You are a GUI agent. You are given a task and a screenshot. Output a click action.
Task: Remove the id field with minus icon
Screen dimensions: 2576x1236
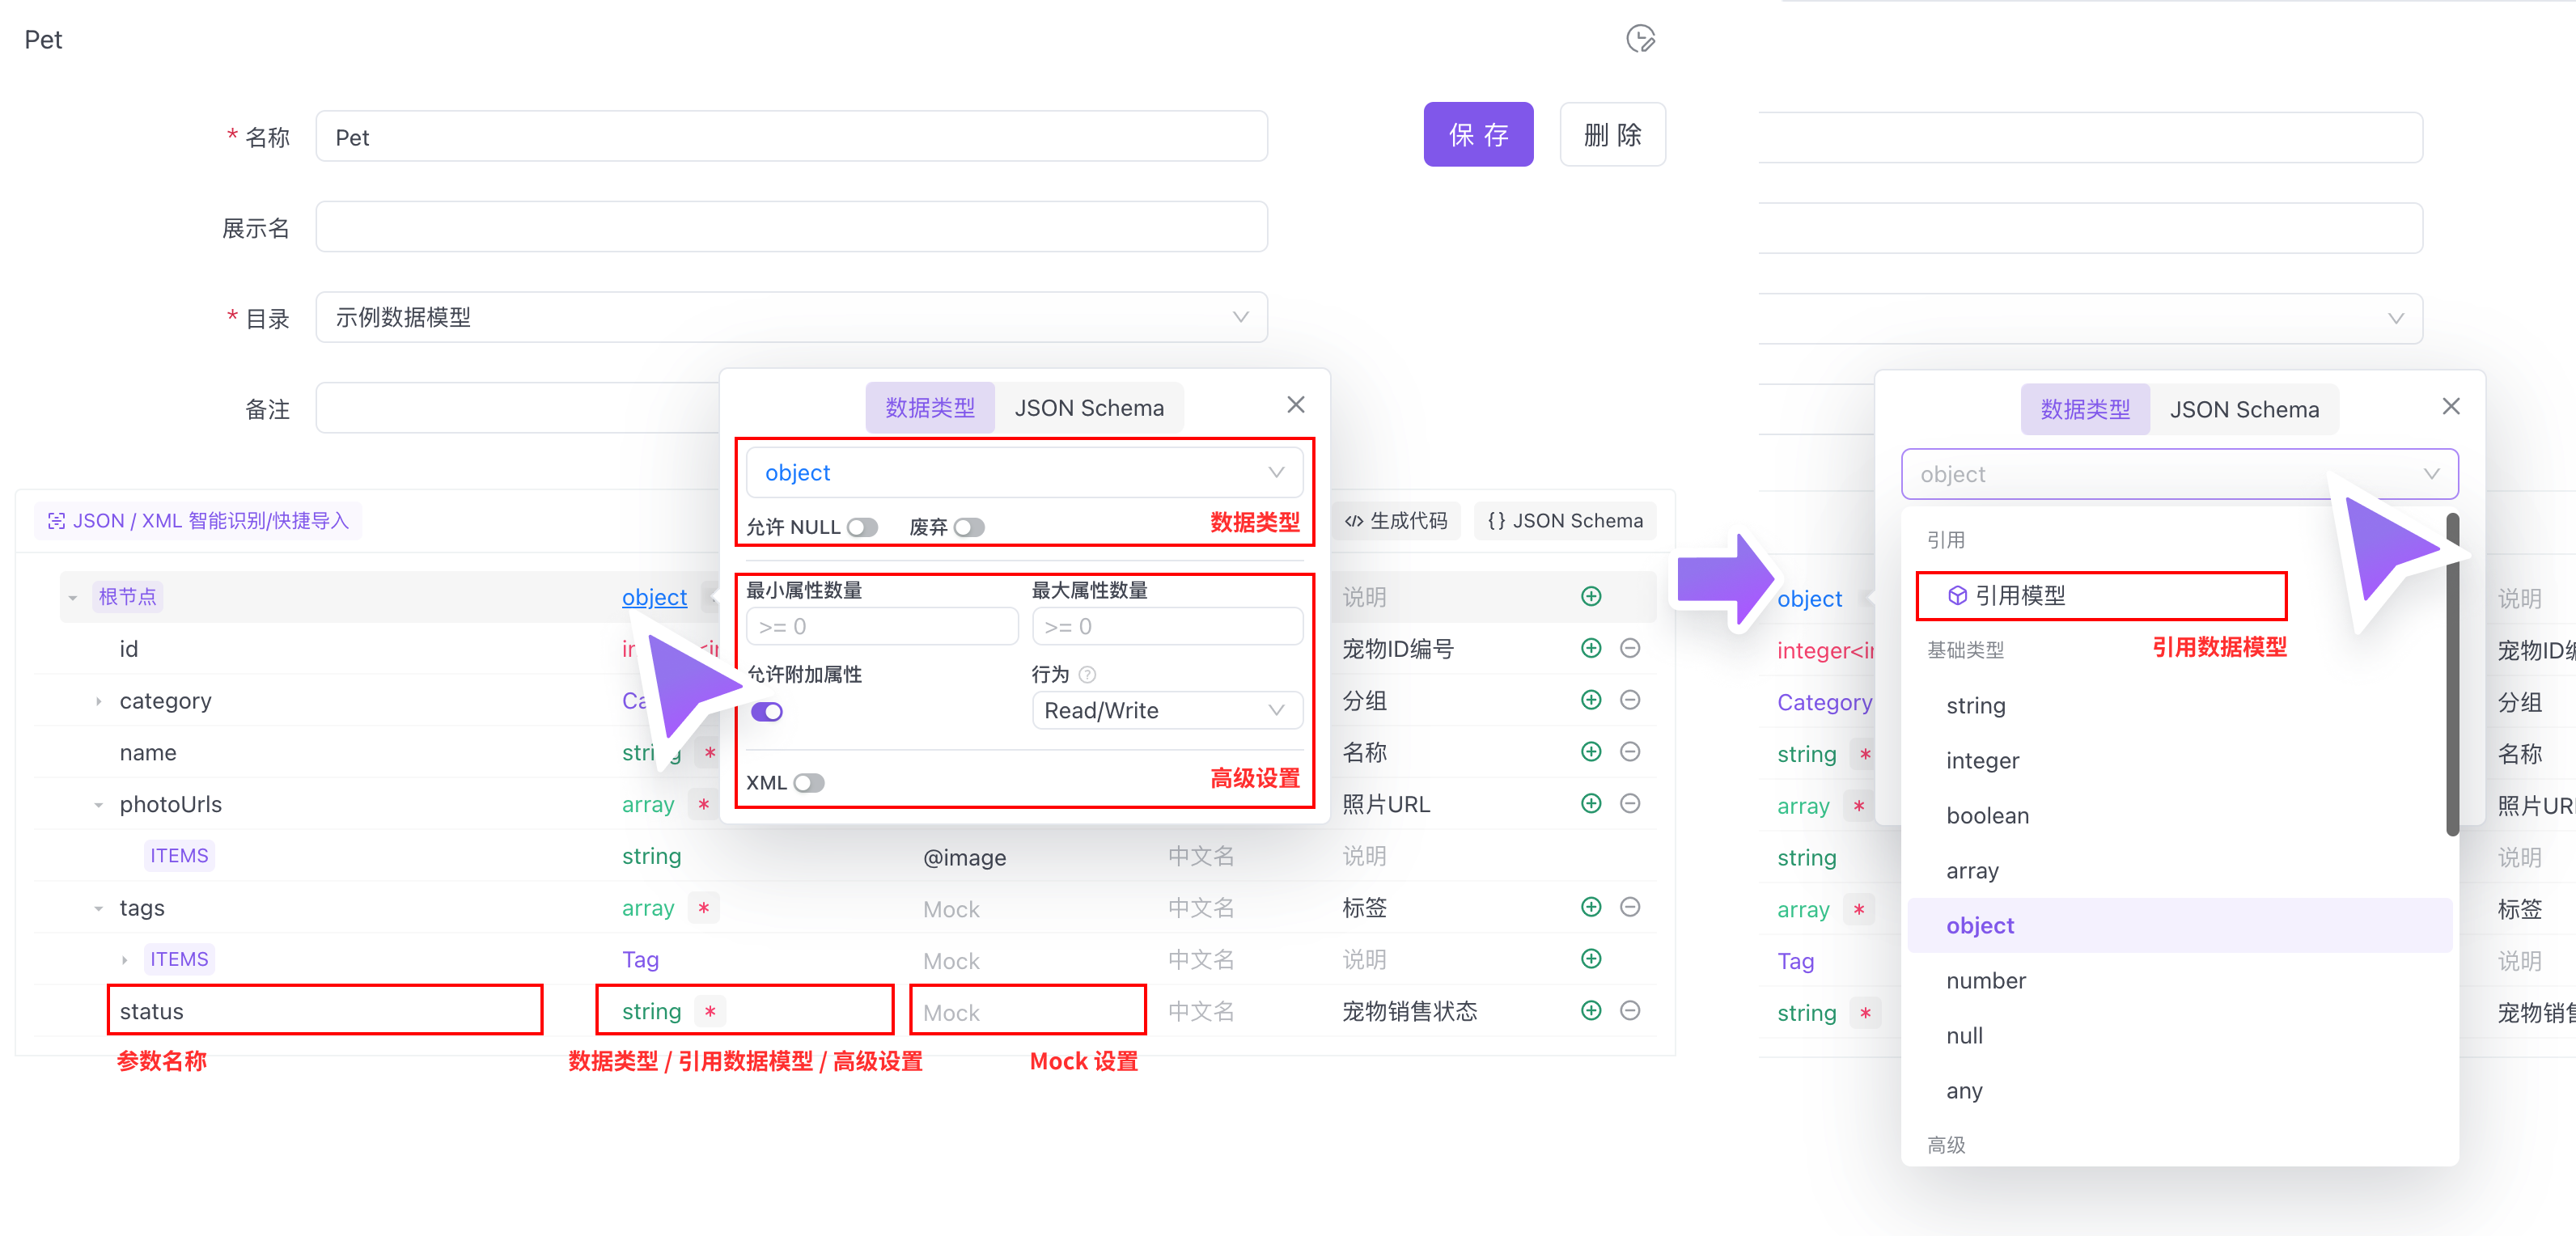point(1630,648)
